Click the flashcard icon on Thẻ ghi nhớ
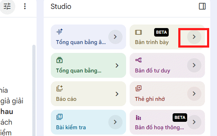217x136 pixels. click(x=139, y=88)
